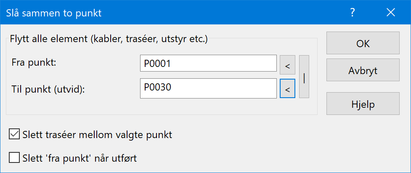Open help via the Hjelp button

pyautogui.click(x=363, y=104)
